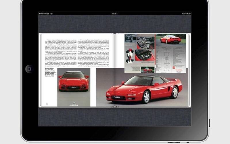Tap the black leather seats interior photo

(x=146, y=43)
